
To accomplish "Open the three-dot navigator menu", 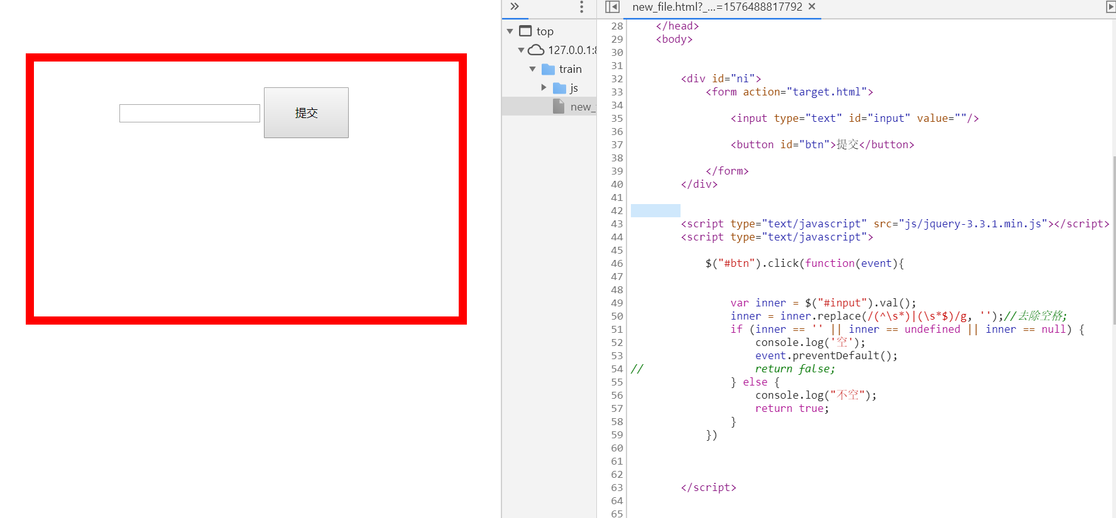I will point(581,7).
